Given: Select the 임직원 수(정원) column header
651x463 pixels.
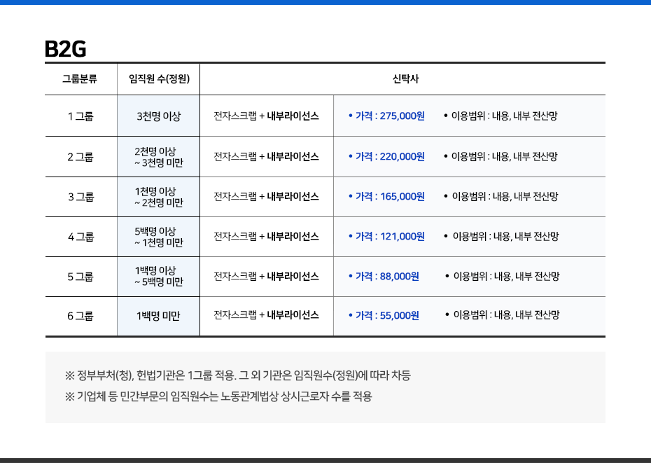Looking at the screenshot, I should [158, 78].
